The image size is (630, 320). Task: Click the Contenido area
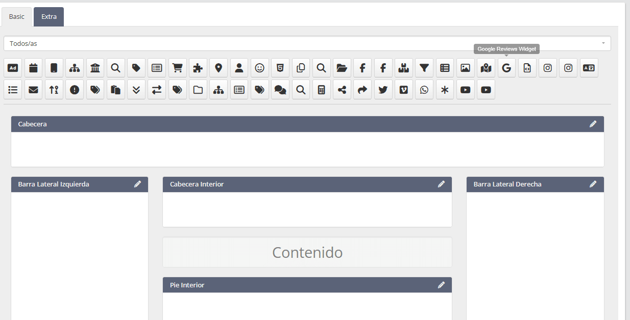[x=307, y=252]
